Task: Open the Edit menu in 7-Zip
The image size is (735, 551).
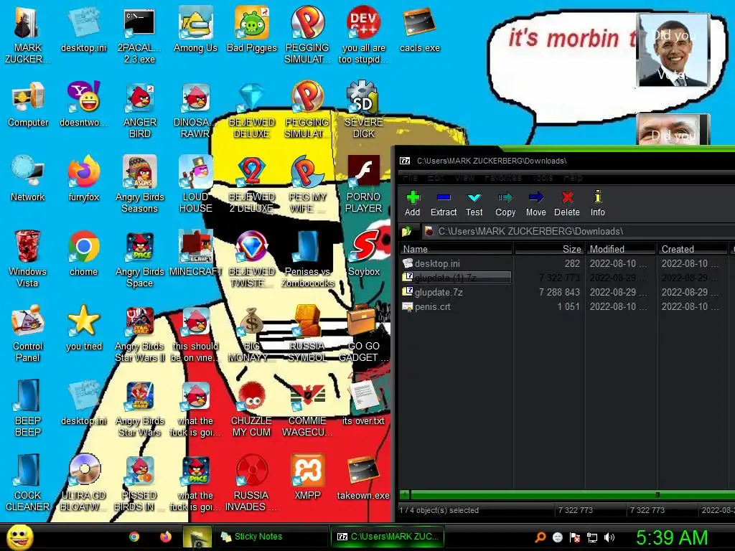Action: (436, 178)
